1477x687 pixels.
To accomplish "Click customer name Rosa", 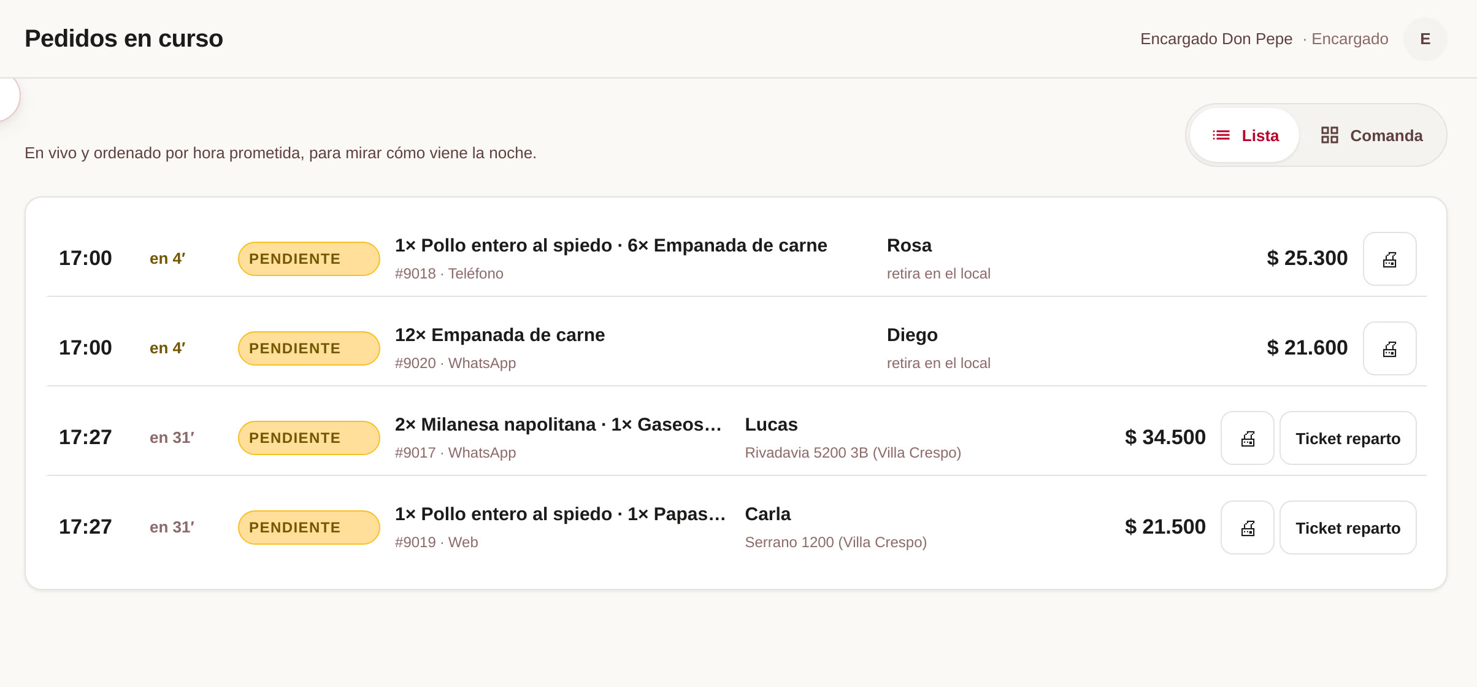I will (909, 245).
